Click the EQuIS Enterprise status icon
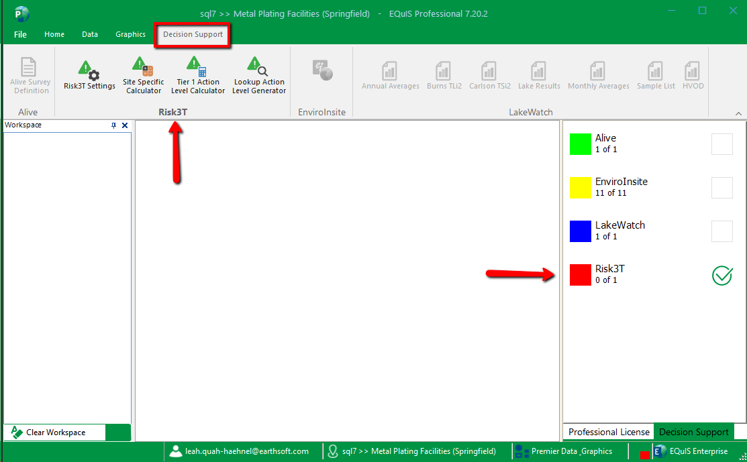 pos(660,451)
